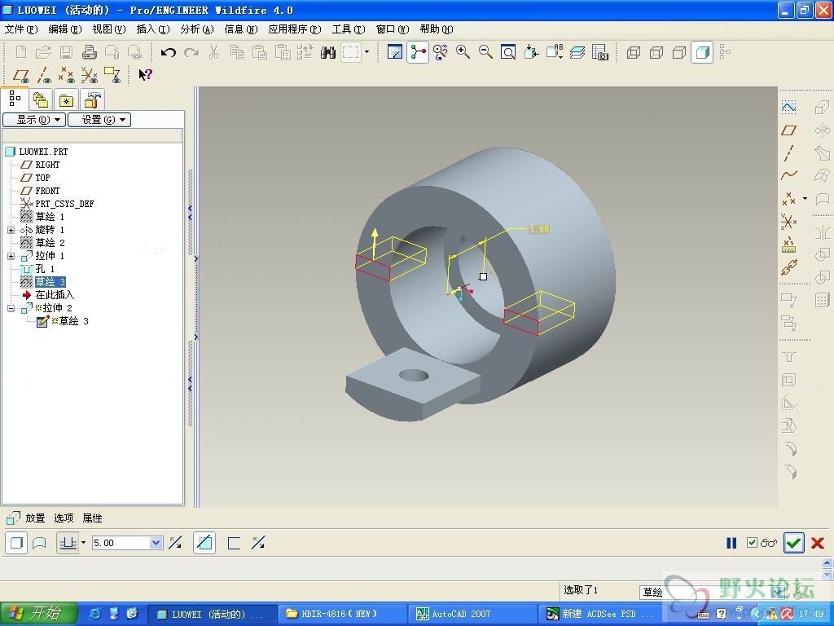The image size is (834, 626).
Task: Expand the 旋转 1 tree node
Action: [11, 230]
